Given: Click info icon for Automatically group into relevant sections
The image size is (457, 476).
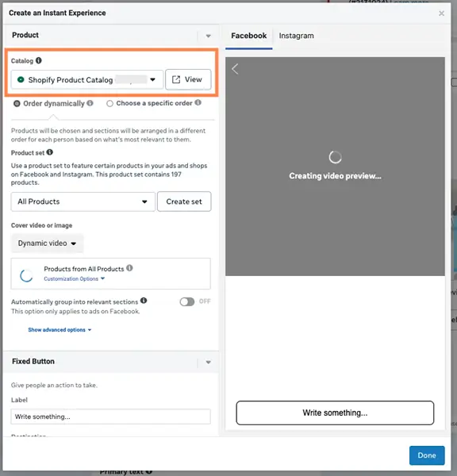Looking at the screenshot, I should (144, 301).
